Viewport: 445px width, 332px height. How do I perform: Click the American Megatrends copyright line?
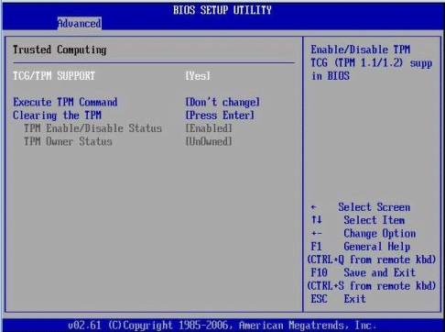pos(222,325)
